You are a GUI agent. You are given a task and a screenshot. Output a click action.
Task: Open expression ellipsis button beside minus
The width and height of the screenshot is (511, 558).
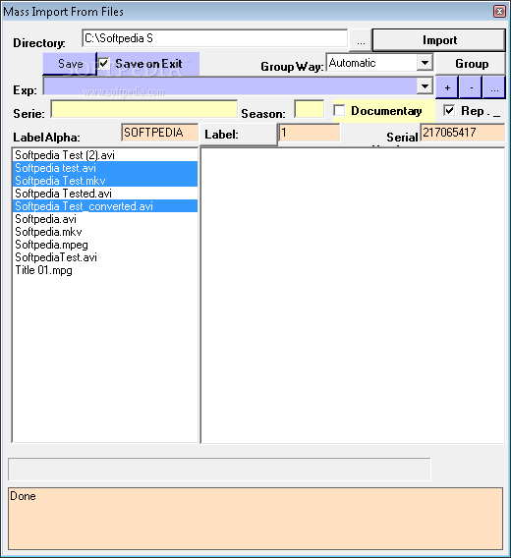[x=494, y=87]
